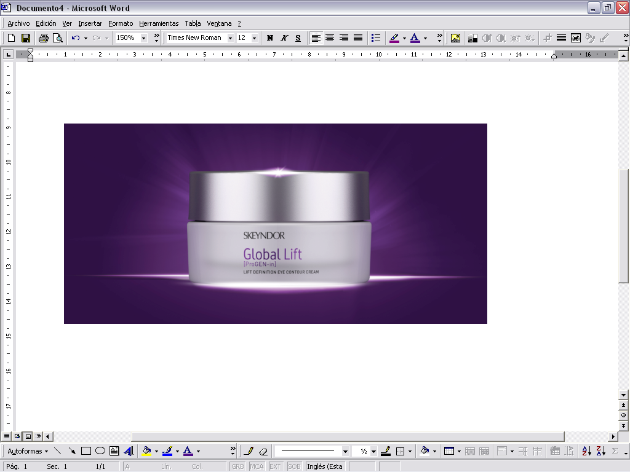The image size is (630, 472).
Task: Justify the text
Action: tap(358, 37)
